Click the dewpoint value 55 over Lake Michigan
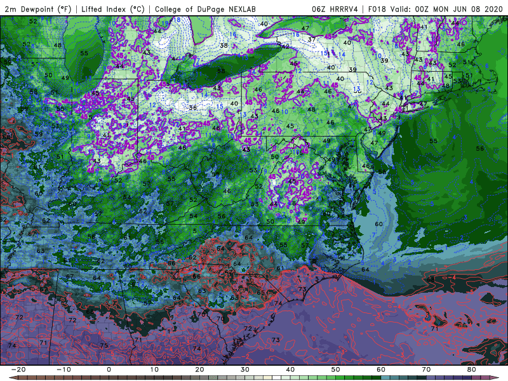This screenshot has width=508, height=381. click(x=84, y=53)
